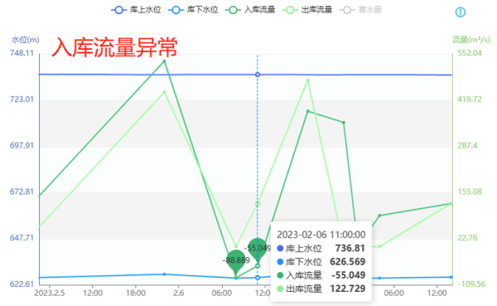
Task: Click the teal circular icon at top right
Action: coord(461,12)
